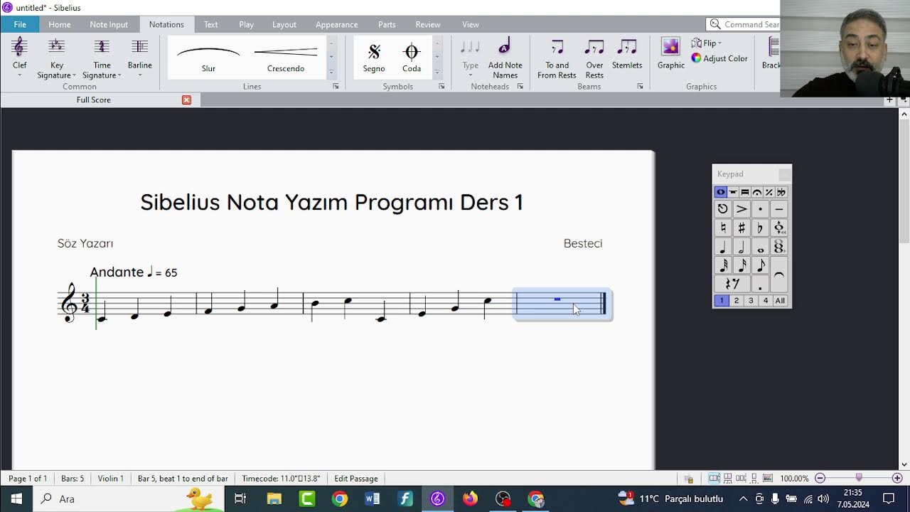This screenshot has height=512, width=910.
Task: Add a Coda symbol
Action: tap(412, 57)
